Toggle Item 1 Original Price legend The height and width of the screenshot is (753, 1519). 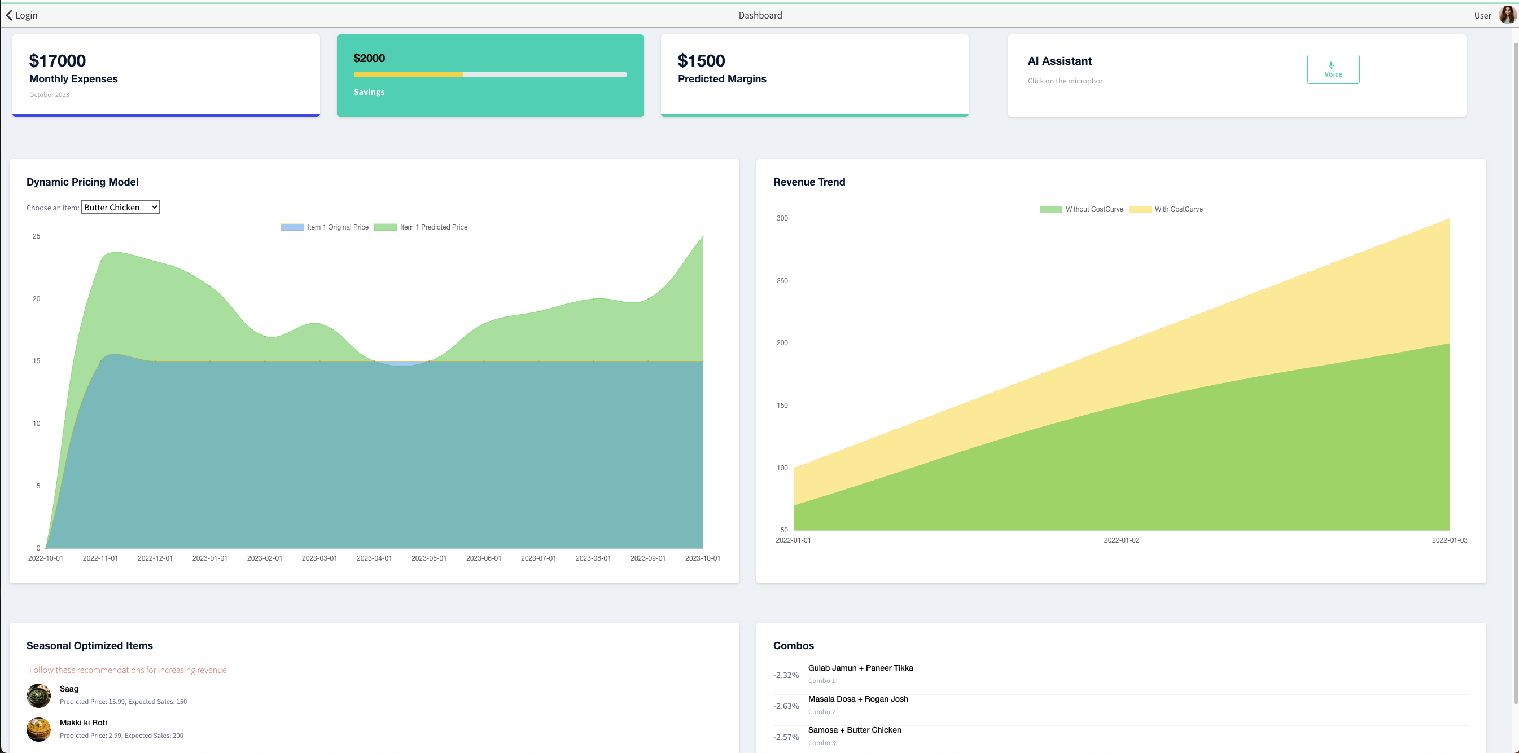pos(325,227)
